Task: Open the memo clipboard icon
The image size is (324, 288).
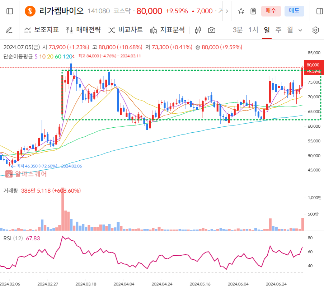Action: coord(253,11)
